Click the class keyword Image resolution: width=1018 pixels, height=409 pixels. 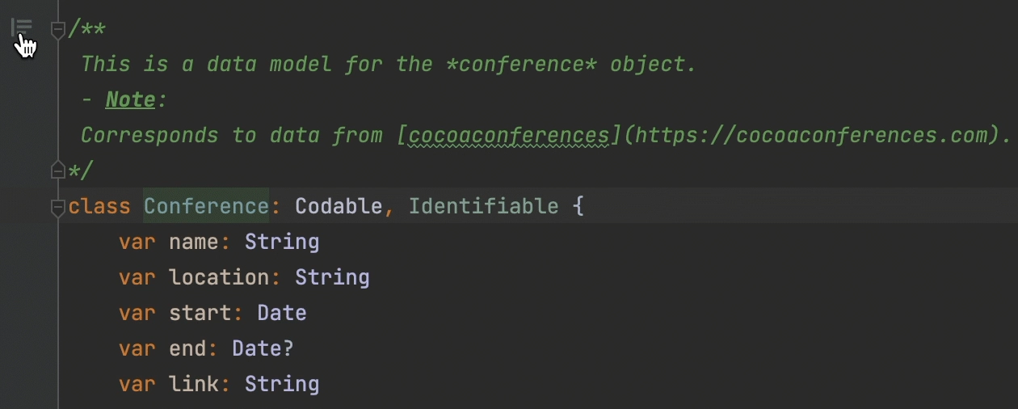coord(99,206)
